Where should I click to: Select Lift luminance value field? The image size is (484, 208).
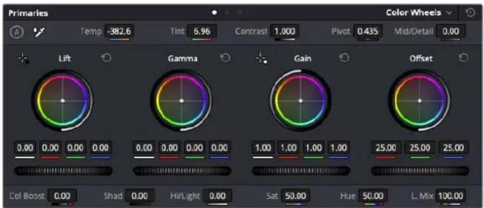point(25,148)
